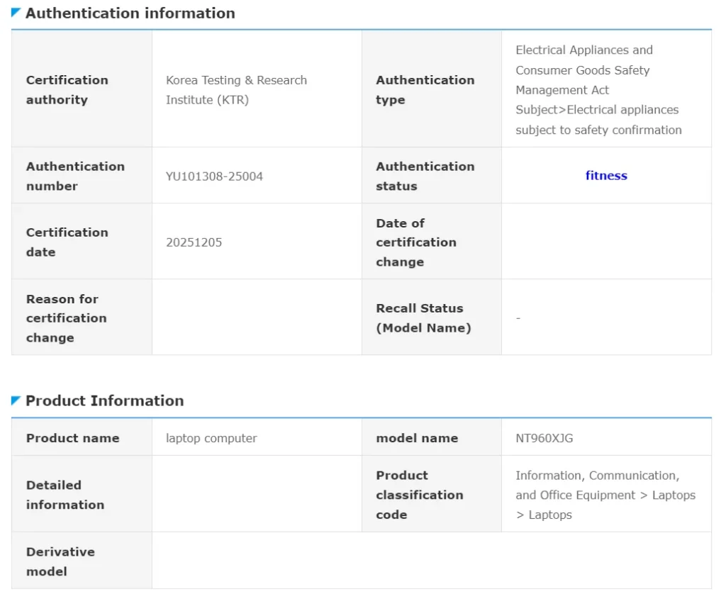The width and height of the screenshot is (726, 601).
Task: Click the Product classification code value text
Action: point(605,495)
